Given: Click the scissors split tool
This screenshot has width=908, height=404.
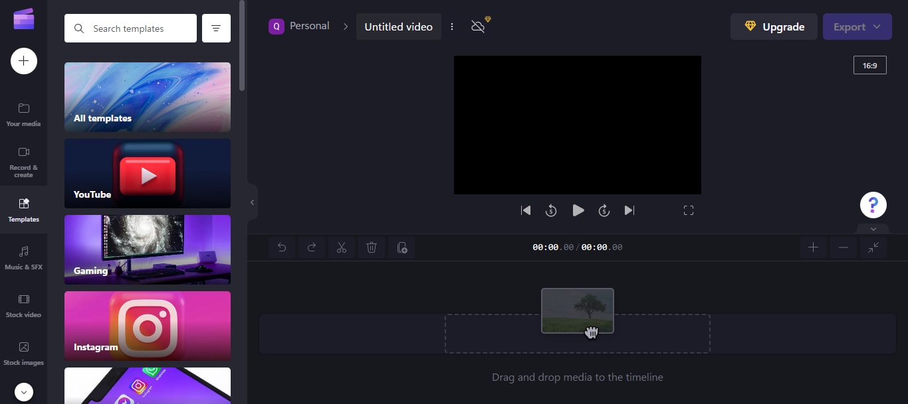Looking at the screenshot, I should (x=342, y=247).
